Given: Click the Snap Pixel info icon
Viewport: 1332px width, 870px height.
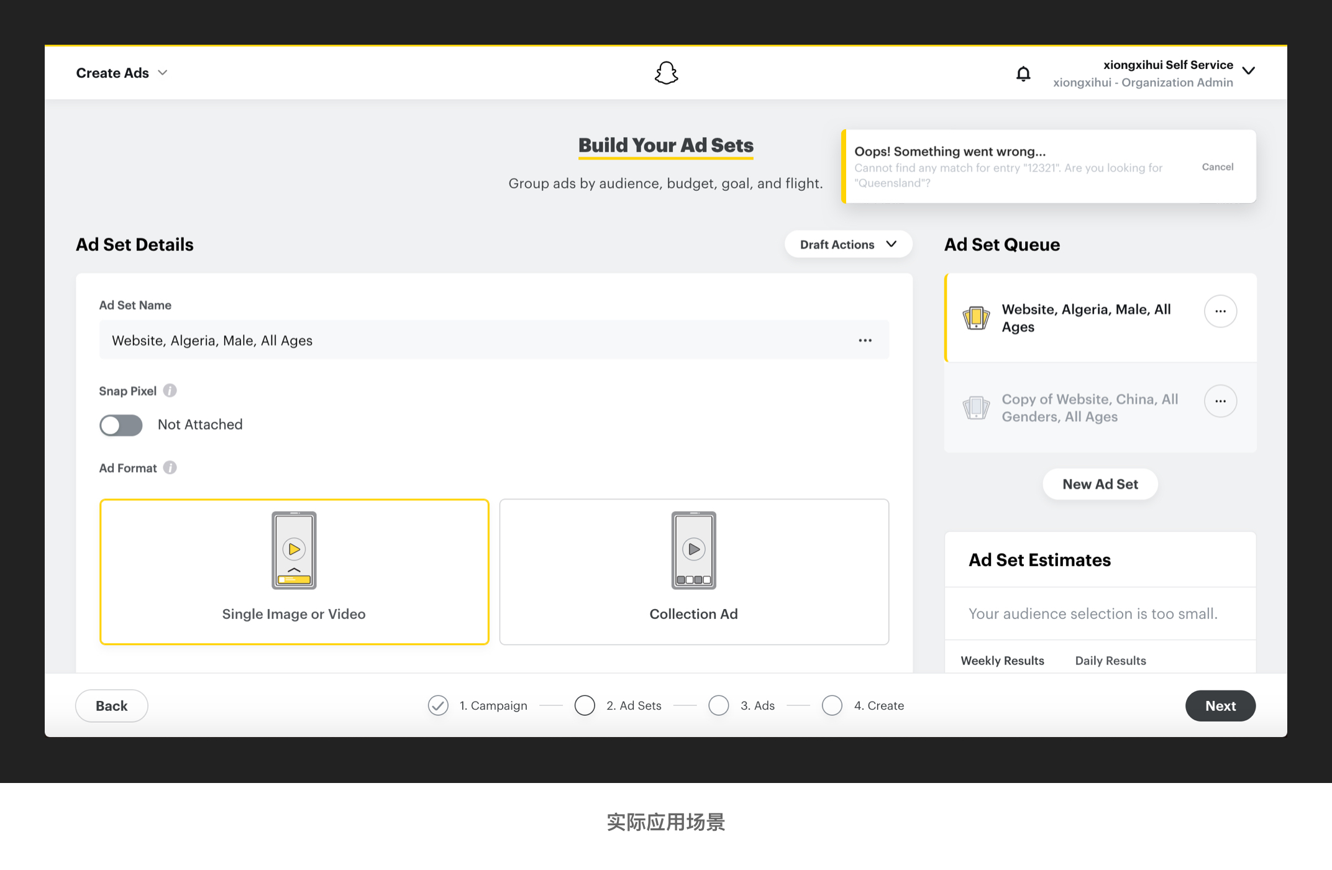Looking at the screenshot, I should click(x=170, y=390).
